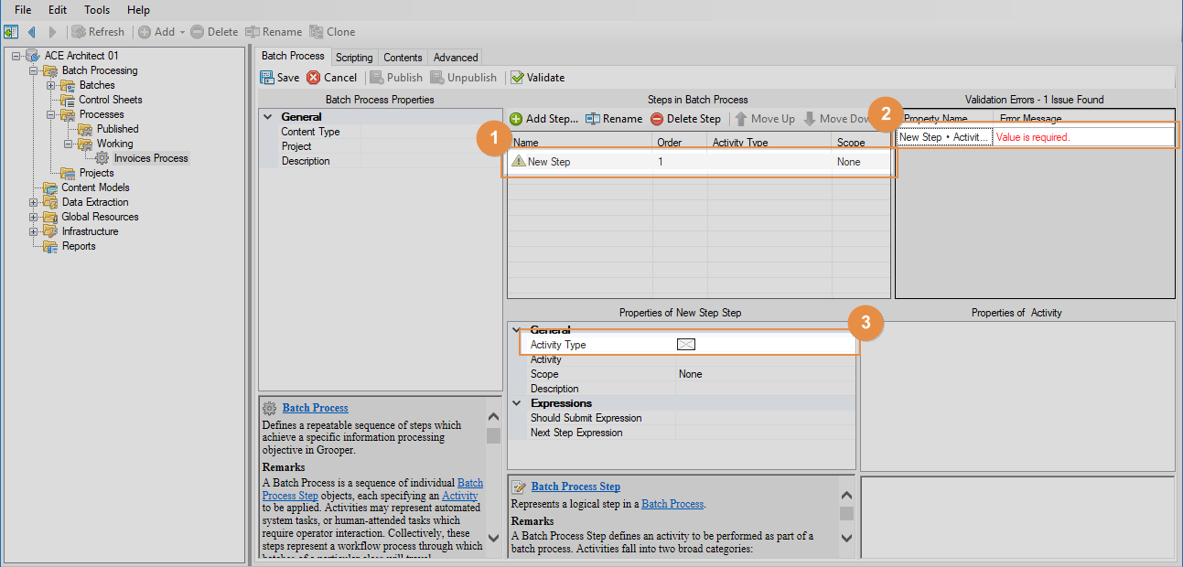Screen dimensions: 1183x567
Task: Click the Validate button
Action: 538,78
